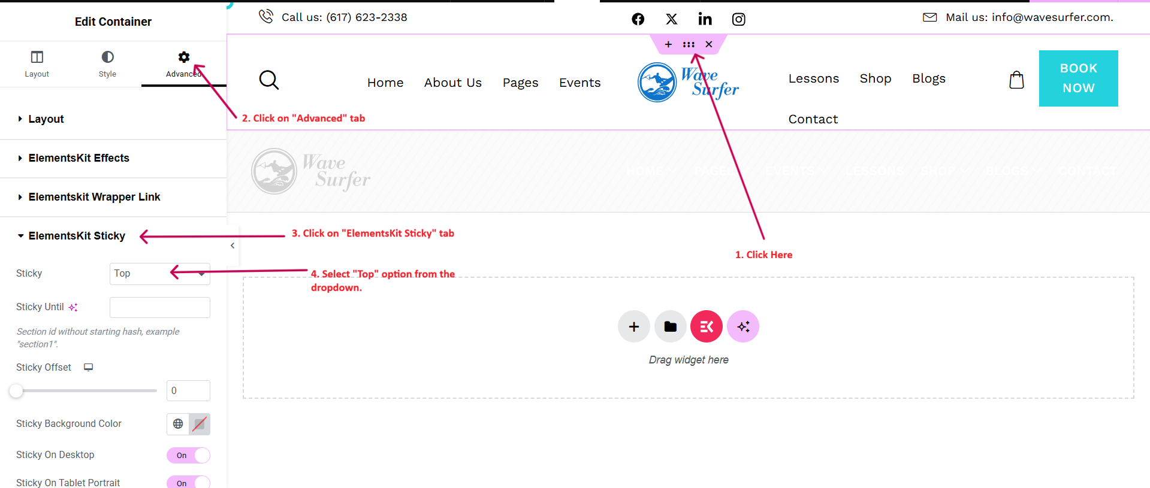
Task: Open the Sticky Background Color picker swatch
Action: coord(200,424)
